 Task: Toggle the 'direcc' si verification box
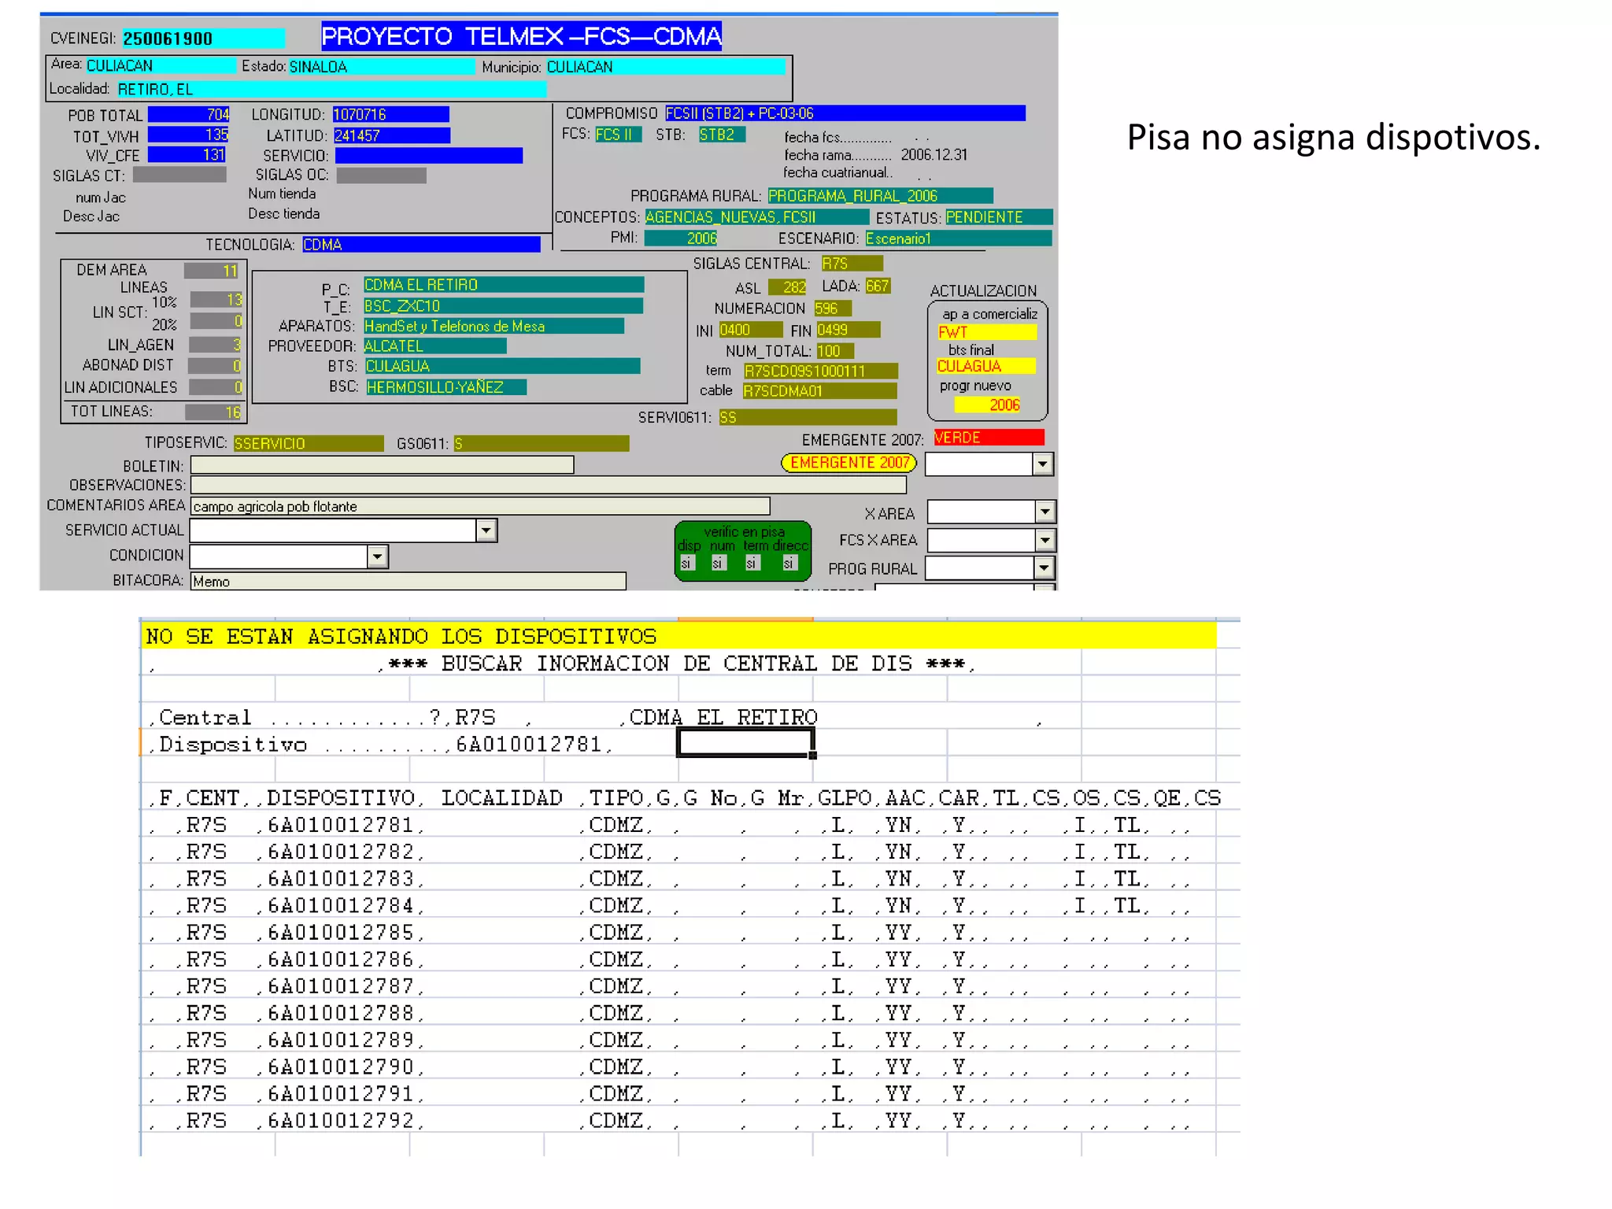point(789,564)
